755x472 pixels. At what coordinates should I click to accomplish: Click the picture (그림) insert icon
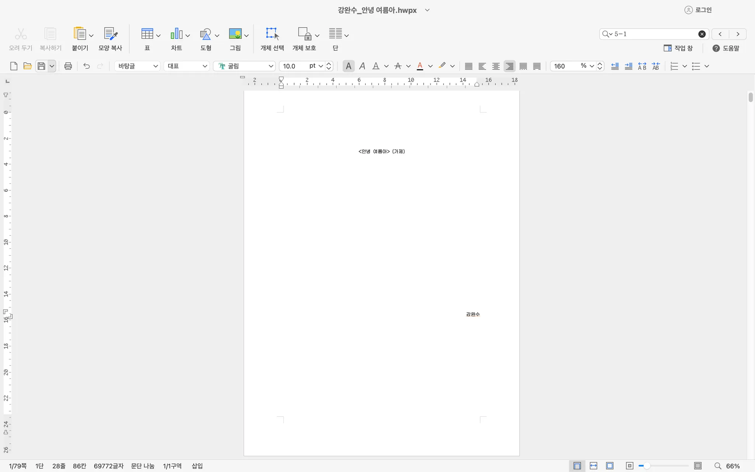(x=235, y=34)
